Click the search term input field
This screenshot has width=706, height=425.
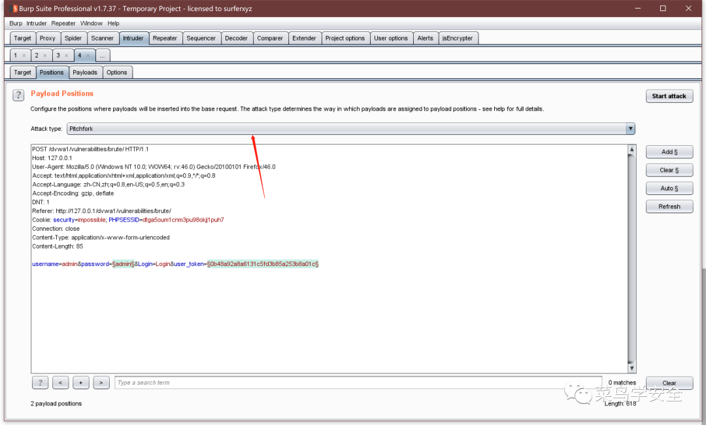pyautogui.click(x=358, y=382)
